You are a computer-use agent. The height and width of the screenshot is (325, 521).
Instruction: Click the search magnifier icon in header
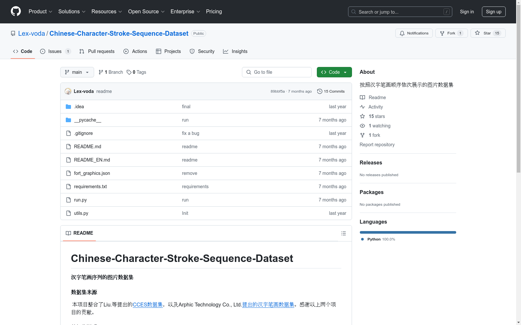(x=354, y=12)
